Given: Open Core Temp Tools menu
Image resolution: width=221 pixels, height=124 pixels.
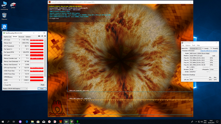Looking at the screenshot, I should point(194,45).
